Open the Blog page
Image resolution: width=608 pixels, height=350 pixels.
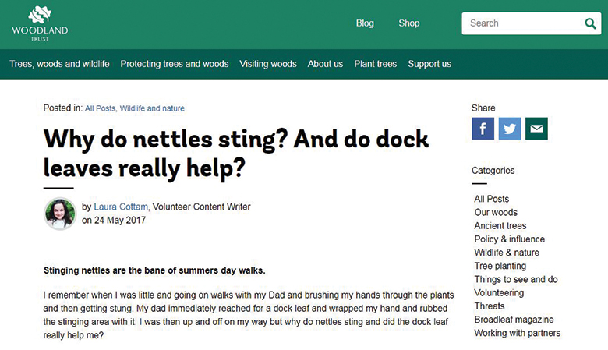365,23
